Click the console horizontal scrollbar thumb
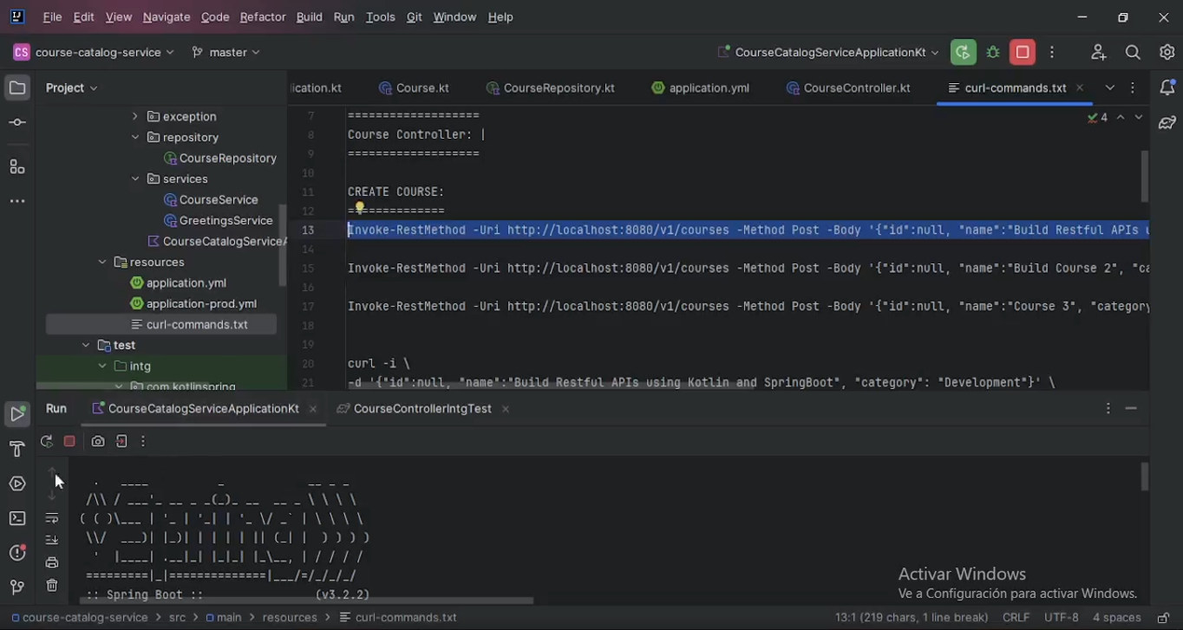1183x630 pixels. [x=307, y=600]
